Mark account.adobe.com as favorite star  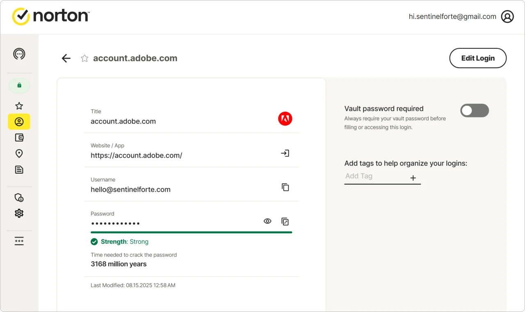pos(84,58)
